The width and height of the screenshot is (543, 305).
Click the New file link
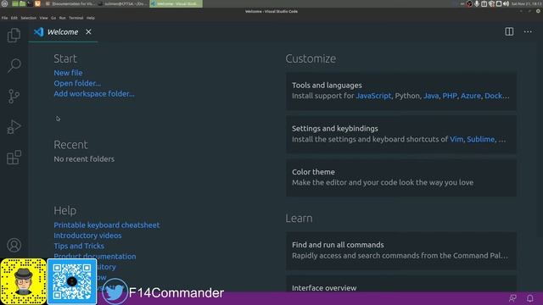click(68, 73)
